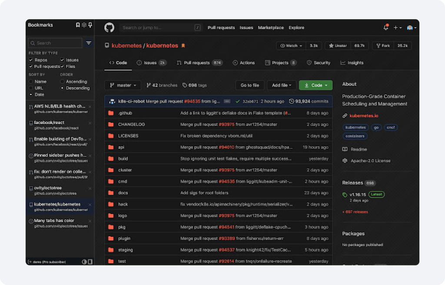
Task: Select sort by Name
Action: (x=31, y=81)
